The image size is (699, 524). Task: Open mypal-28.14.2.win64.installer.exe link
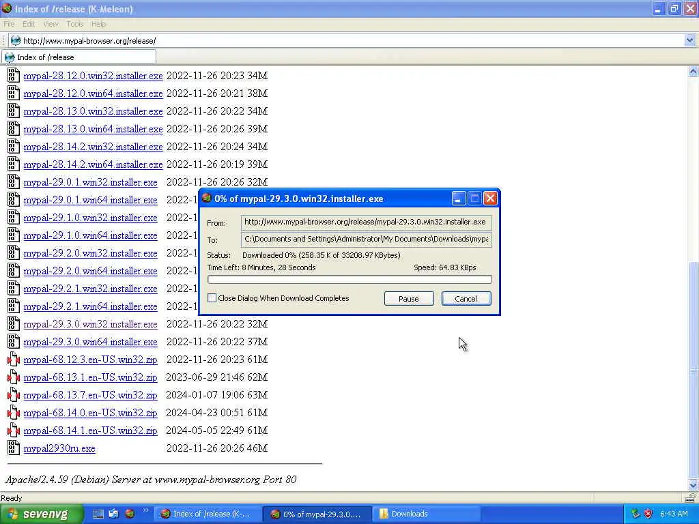pos(93,164)
